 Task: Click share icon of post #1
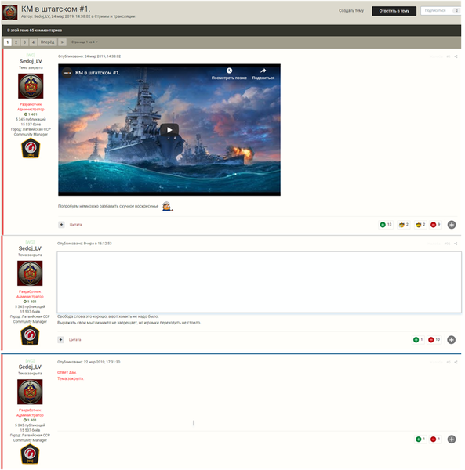click(x=456, y=56)
